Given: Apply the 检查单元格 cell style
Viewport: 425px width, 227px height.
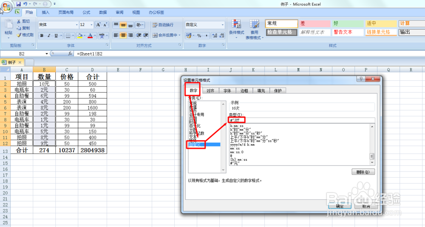Looking at the screenshot, I should [x=282, y=32].
